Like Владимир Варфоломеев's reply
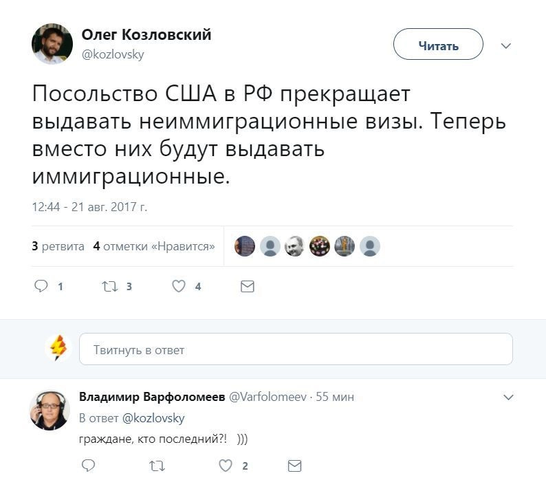 [226, 466]
